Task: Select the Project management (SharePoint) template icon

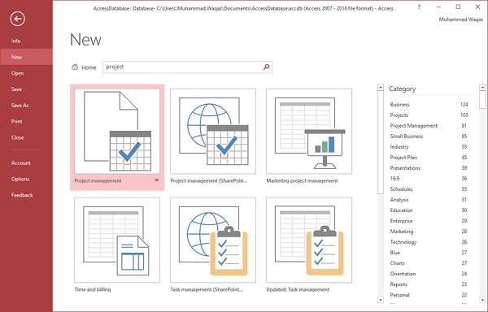Action: [213, 131]
